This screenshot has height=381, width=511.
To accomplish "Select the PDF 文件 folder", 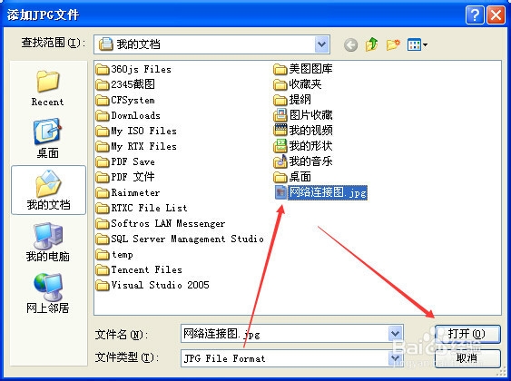I will coord(125,177).
